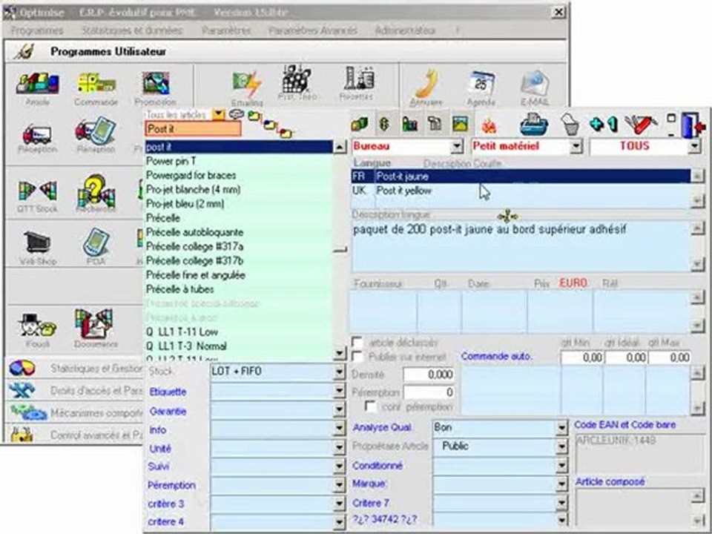Open the Paramètres menu

pos(226,30)
